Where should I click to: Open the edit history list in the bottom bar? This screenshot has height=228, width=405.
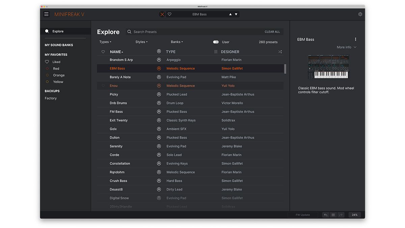(333, 215)
